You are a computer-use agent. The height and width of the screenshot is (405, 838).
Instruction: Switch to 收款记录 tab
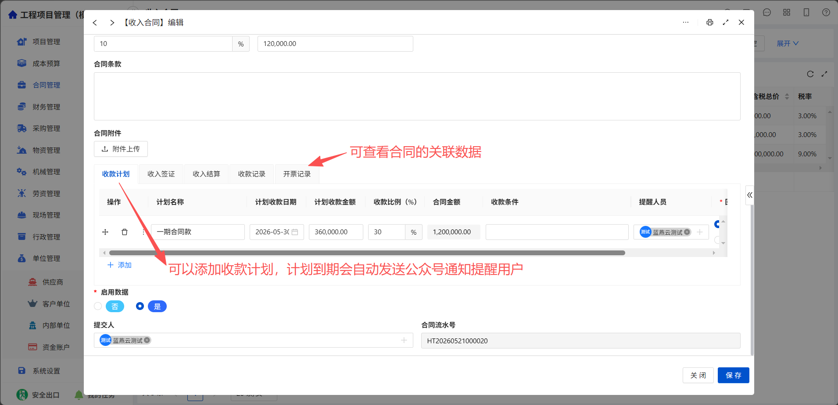[251, 174]
